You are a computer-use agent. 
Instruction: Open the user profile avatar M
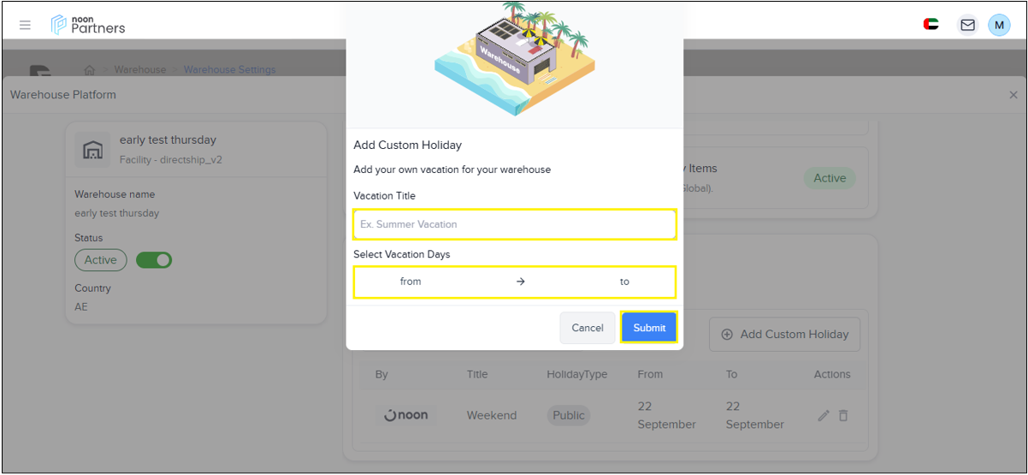[999, 25]
